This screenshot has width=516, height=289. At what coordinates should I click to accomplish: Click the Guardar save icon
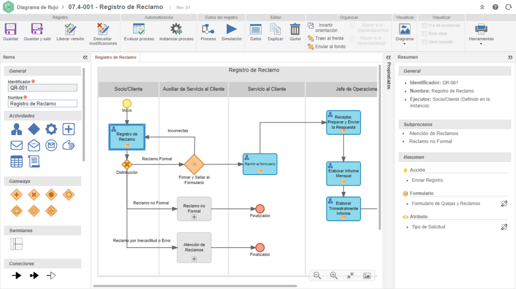11,30
